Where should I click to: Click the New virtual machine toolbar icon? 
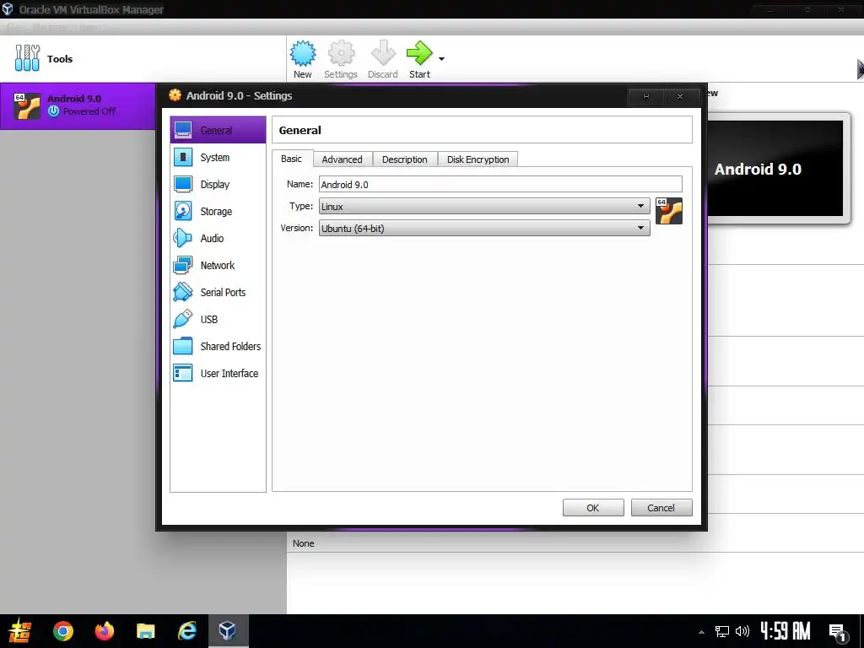303,59
